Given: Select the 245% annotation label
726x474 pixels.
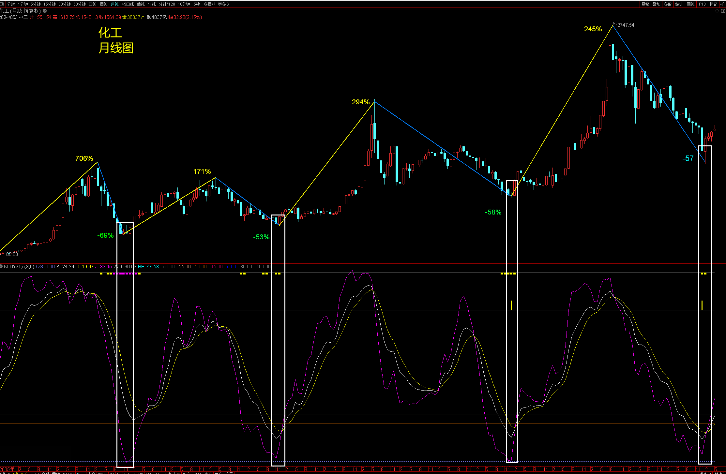Looking at the screenshot, I should [x=593, y=29].
